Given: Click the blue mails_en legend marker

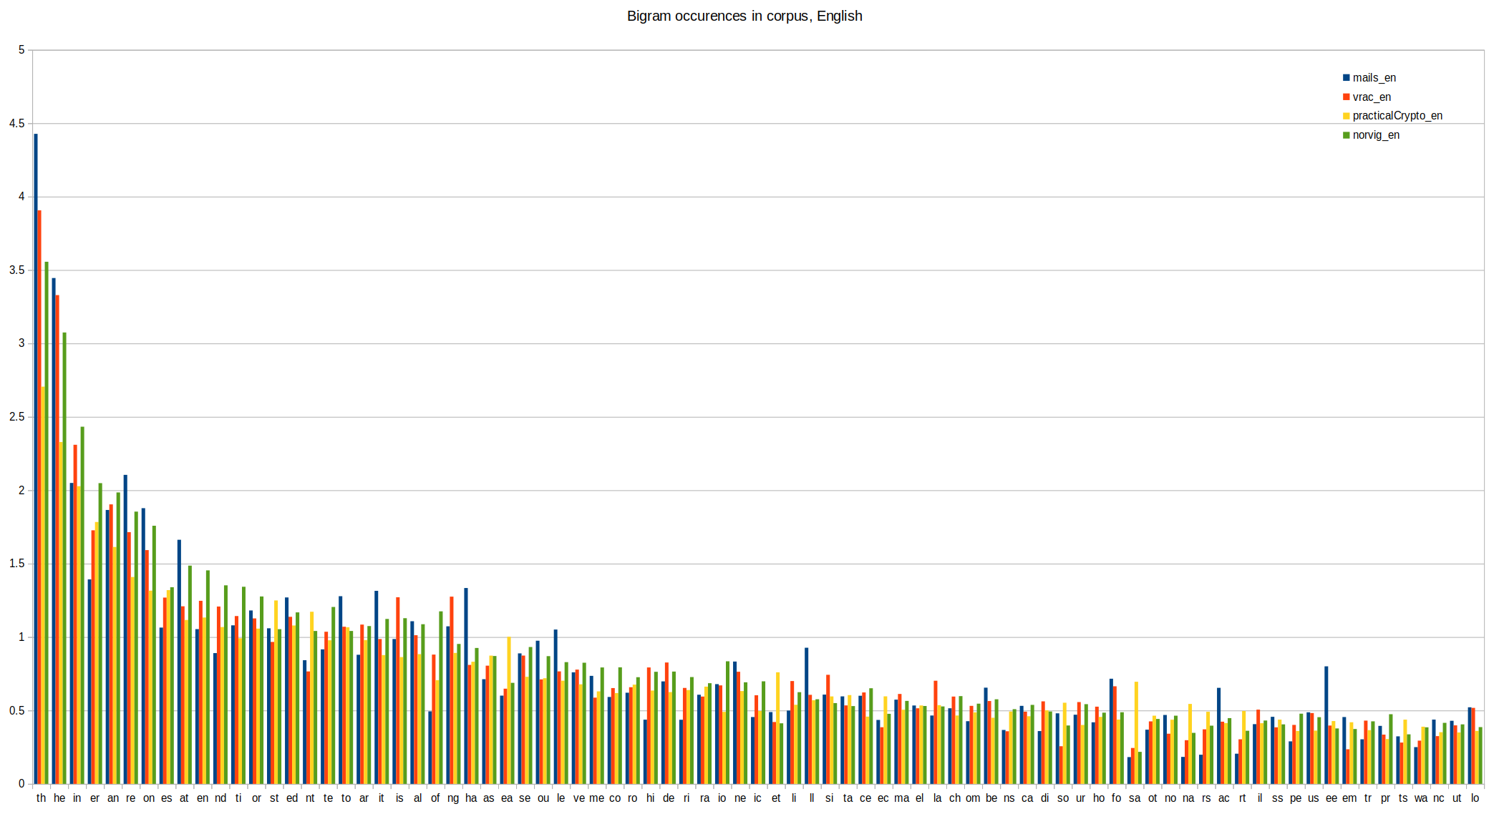Looking at the screenshot, I should (x=1347, y=78).
